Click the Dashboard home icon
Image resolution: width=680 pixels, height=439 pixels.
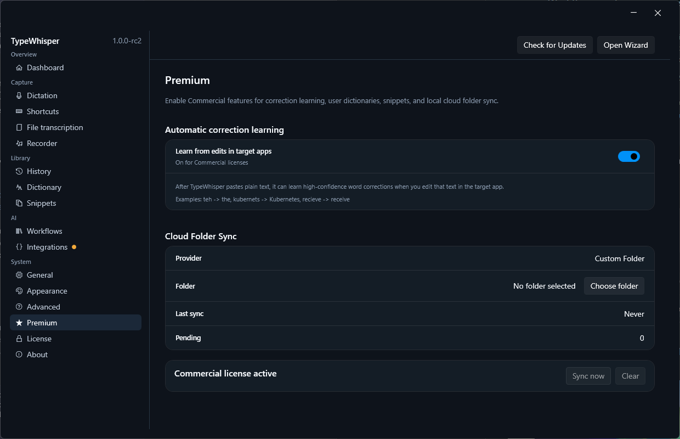19,67
